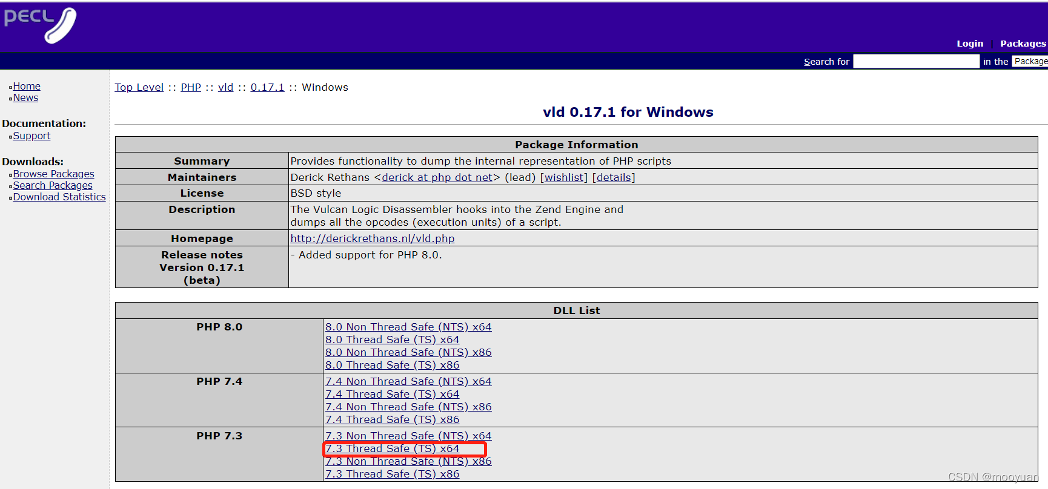1048x489 pixels.
Task: Download 8.0 Non Thread Safe (NTS) x64
Action: (x=408, y=327)
